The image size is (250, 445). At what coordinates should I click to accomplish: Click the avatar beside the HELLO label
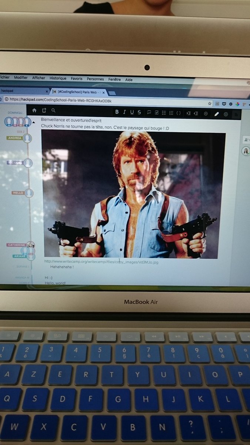29,193
